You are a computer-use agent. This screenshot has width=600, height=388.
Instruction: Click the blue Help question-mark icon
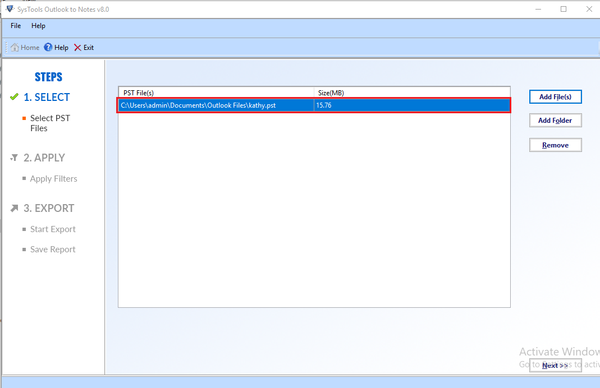[x=48, y=48]
